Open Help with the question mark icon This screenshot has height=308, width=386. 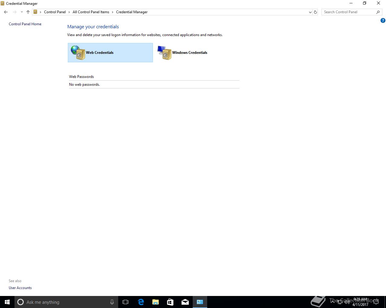point(383,21)
